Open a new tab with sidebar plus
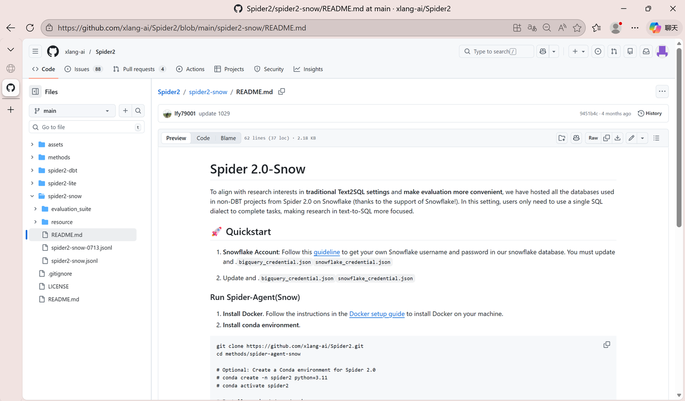Image resolution: width=685 pixels, height=401 pixels. tap(11, 110)
